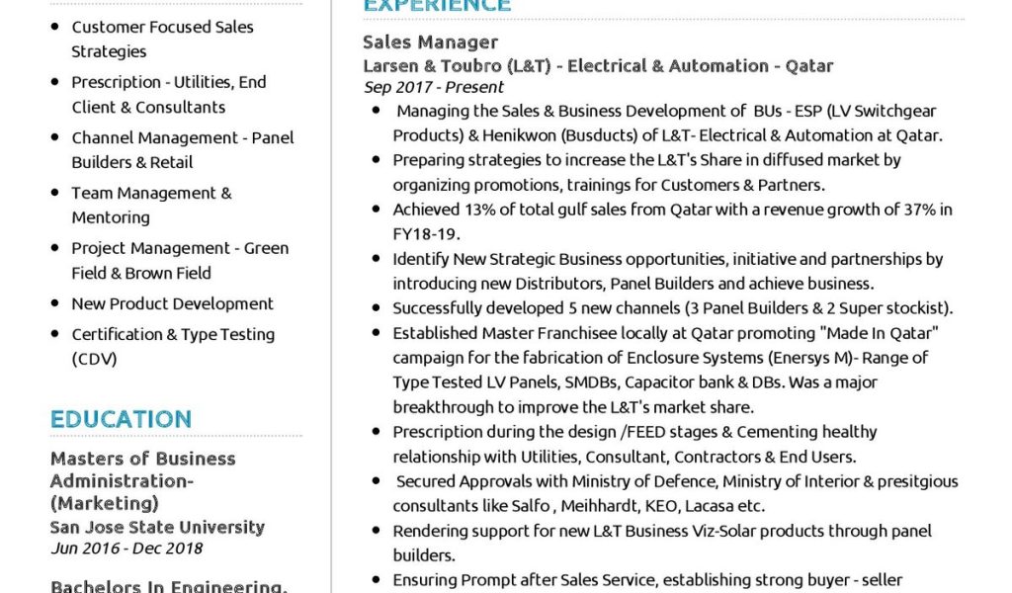The height and width of the screenshot is (593, 1012).
Task: Click the Certification & Type Testing skill
Action: click(173, 346)
